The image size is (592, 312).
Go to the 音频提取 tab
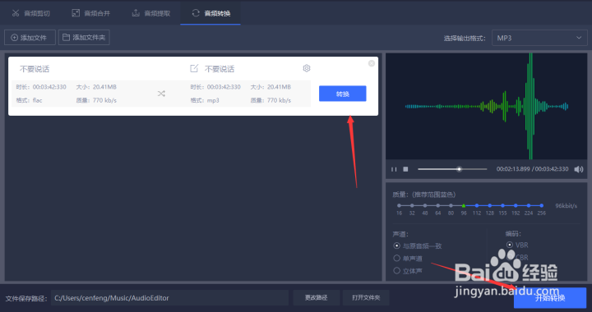pos(151,14)
